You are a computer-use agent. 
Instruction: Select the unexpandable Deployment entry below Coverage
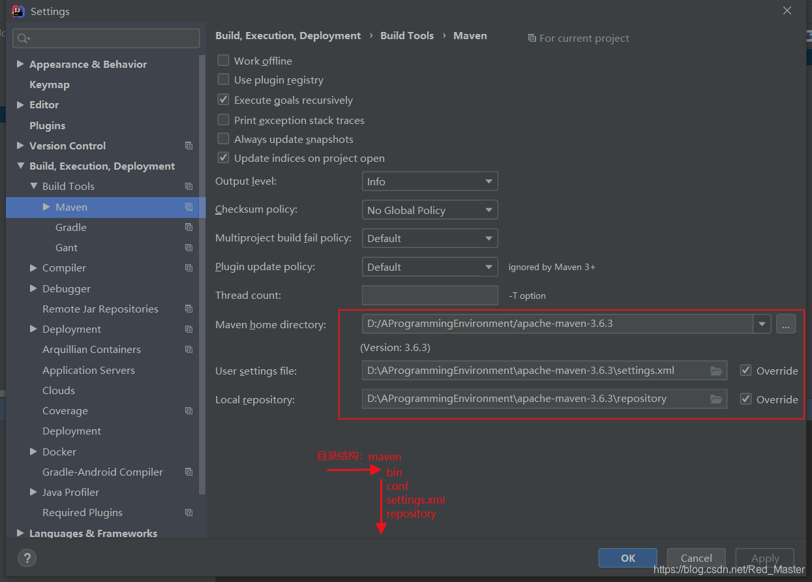[72, 431]
